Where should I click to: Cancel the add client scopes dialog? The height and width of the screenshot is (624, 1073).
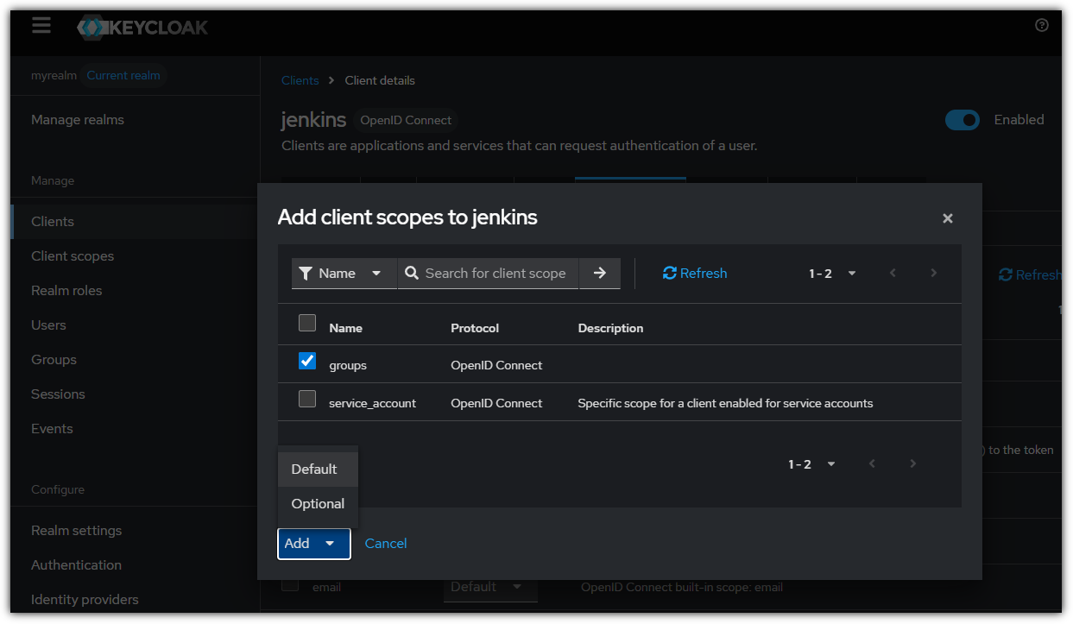click(x=386, y=544)
